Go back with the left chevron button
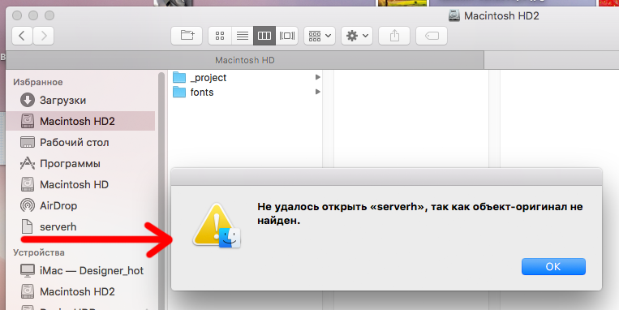 [22, 36]
